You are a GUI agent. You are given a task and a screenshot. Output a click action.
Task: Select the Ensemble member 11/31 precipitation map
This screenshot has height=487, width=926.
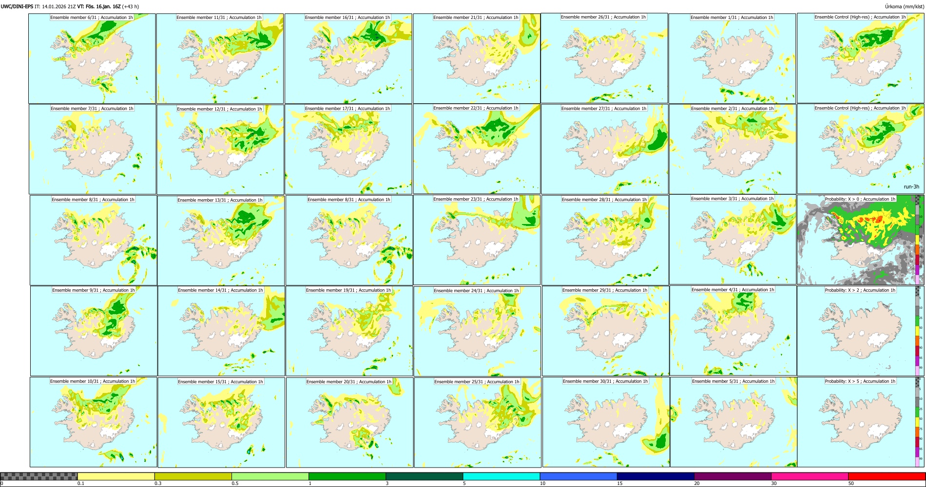[x=220, y=58]
